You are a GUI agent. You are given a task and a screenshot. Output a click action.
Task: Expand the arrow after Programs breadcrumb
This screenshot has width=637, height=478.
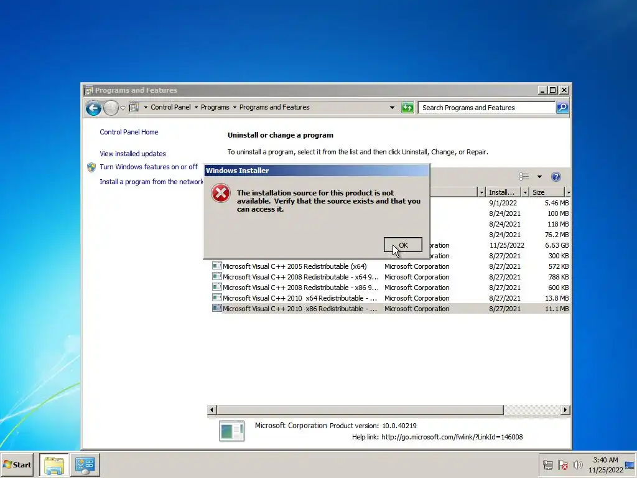point(235,108)
